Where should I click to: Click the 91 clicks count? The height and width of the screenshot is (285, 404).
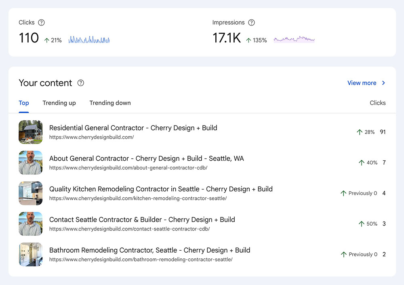pos(383,132)
